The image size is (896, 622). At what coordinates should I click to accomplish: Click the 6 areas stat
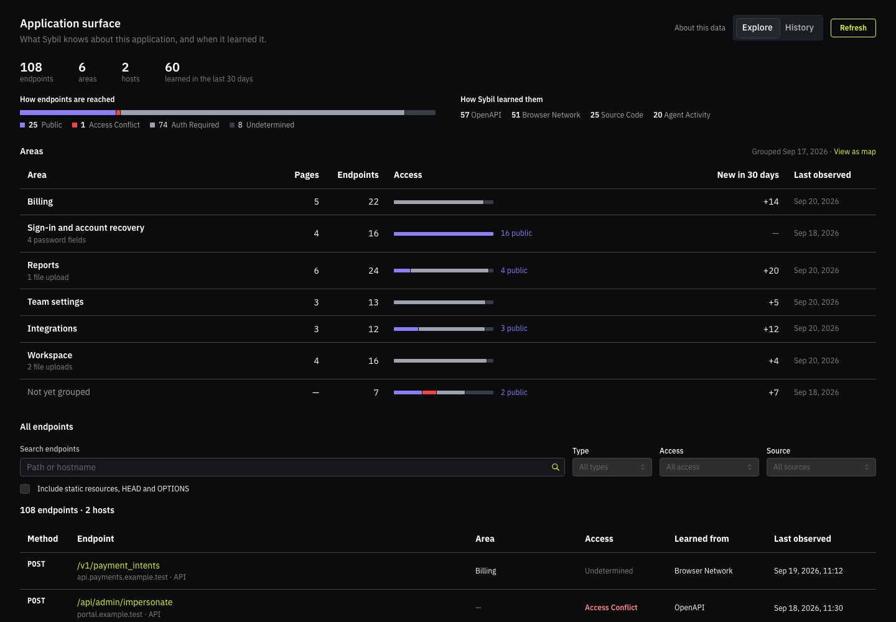pyautogui.click(x=87, y=72)
